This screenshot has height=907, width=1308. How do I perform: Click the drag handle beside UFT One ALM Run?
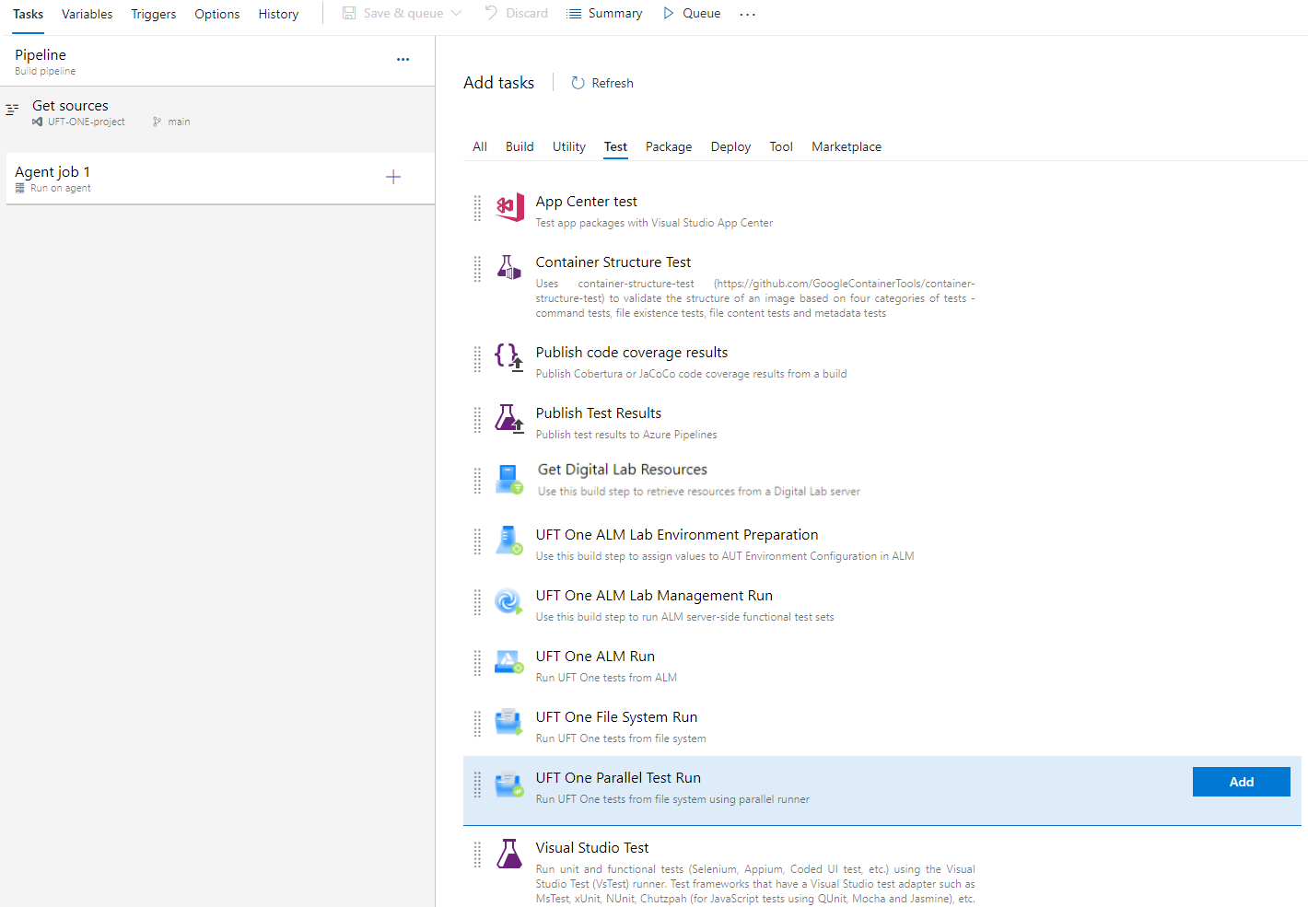(x=477, y=663)
